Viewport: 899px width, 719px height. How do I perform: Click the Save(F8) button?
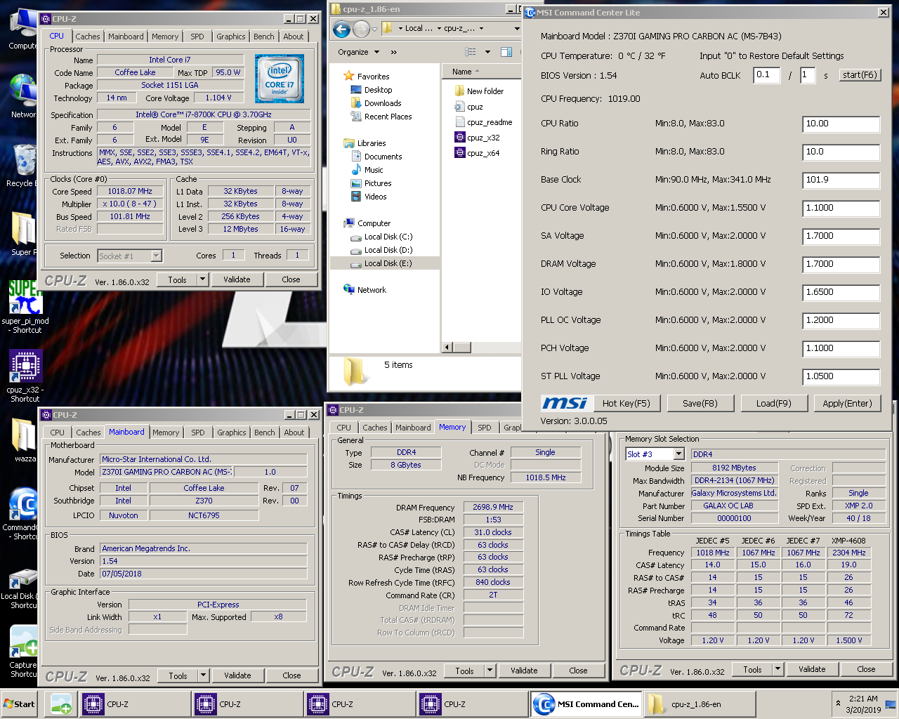coord(700,403)
